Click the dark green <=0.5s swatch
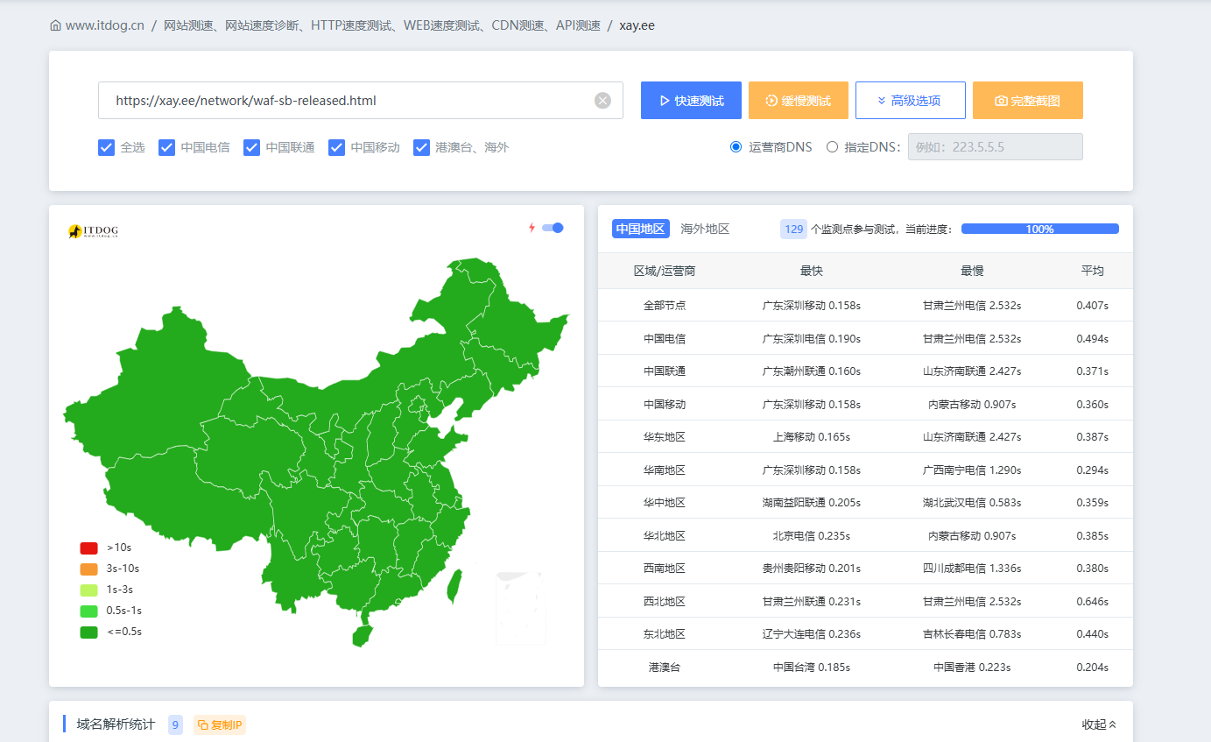1211x742 pixels. tap(88, 632)
